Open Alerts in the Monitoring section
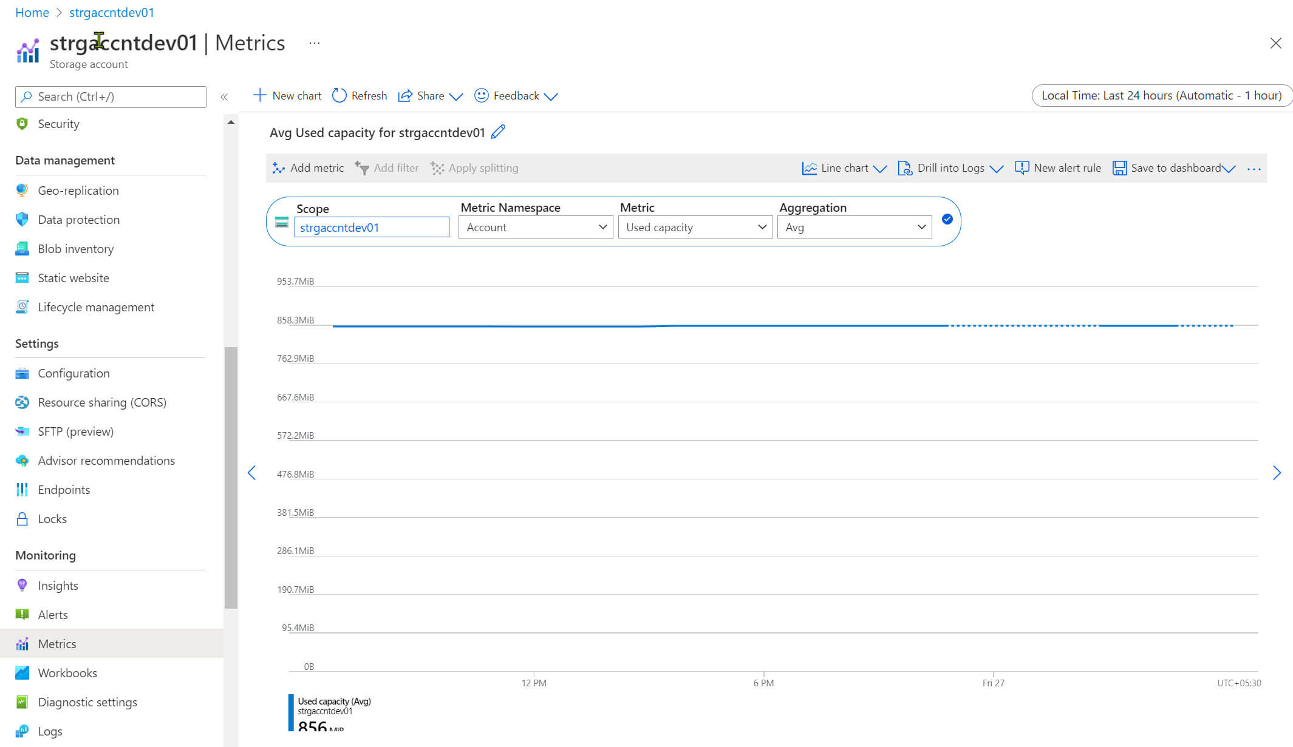Screen dimensions: 1293x747 coord(53,615)
